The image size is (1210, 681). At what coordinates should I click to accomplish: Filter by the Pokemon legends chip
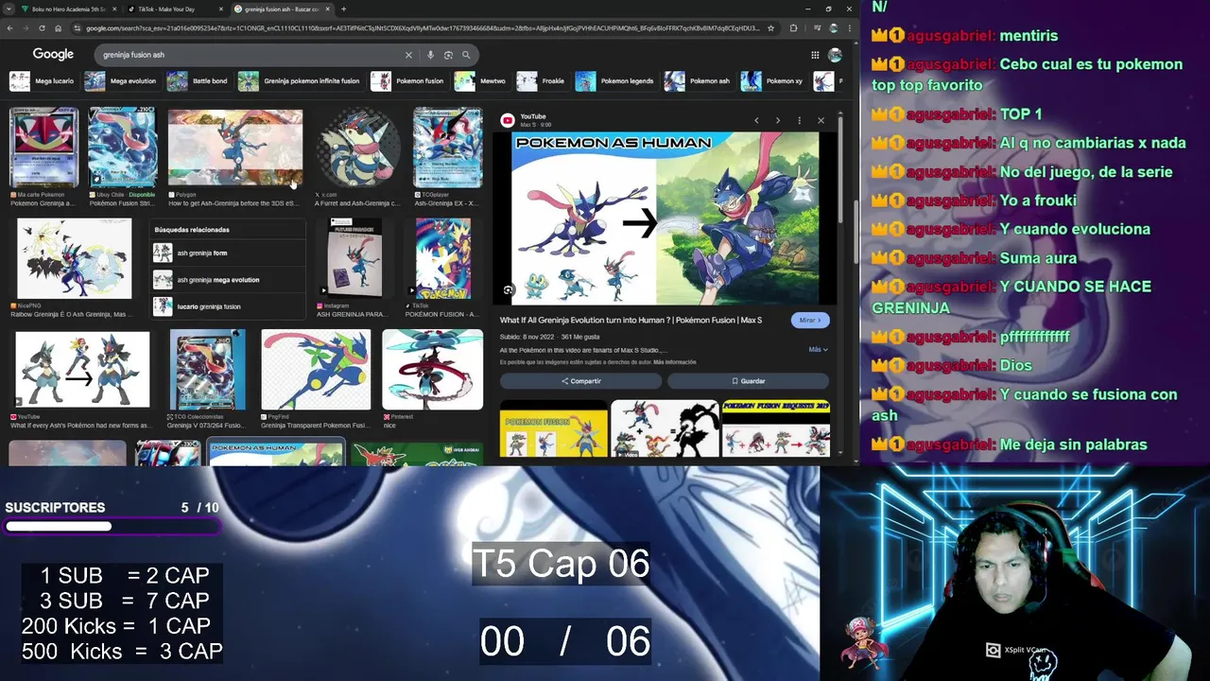pos(614,81)
